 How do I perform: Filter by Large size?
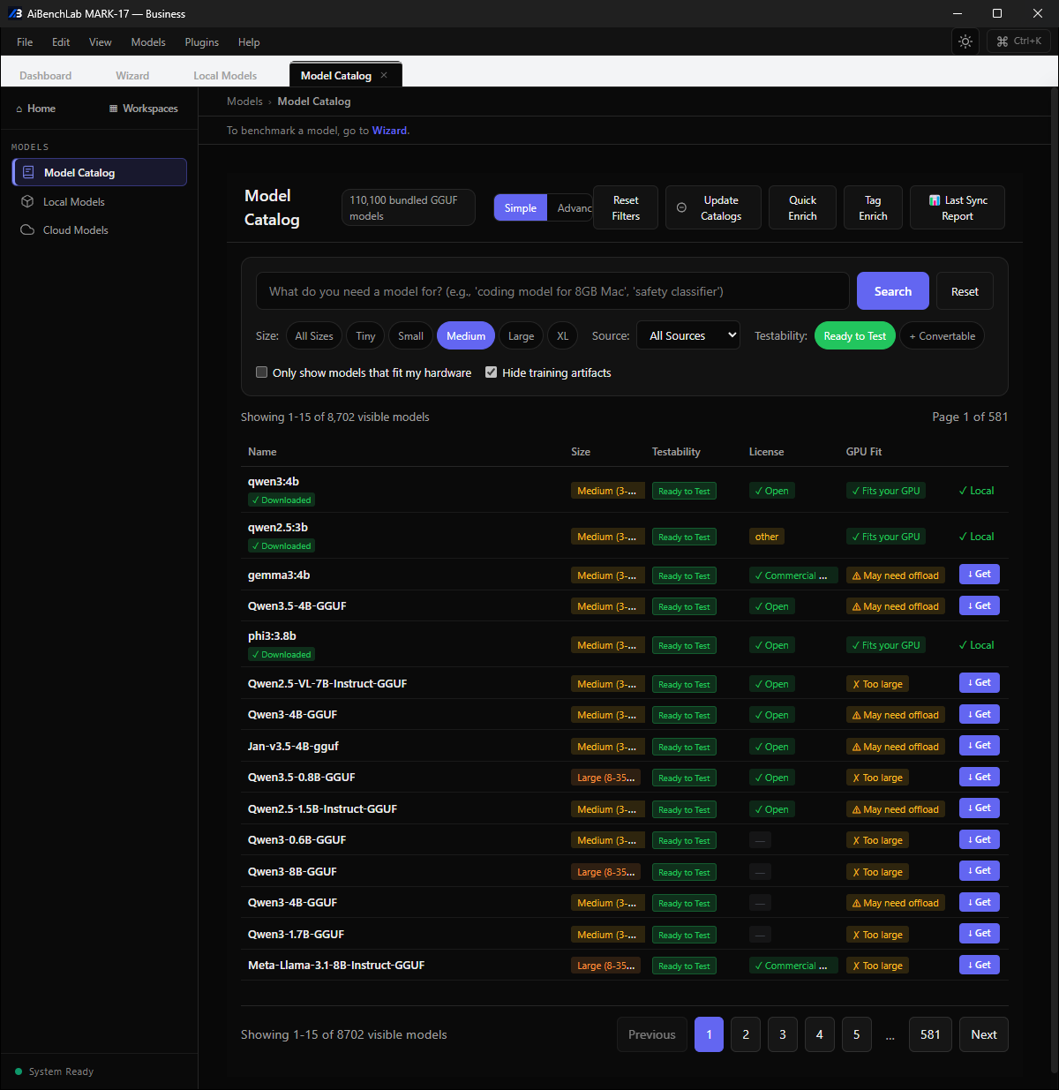tap(521, 335)
